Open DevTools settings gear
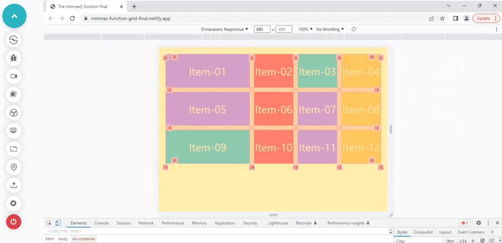This screenshot has height=243, width=502. (478, 223)
